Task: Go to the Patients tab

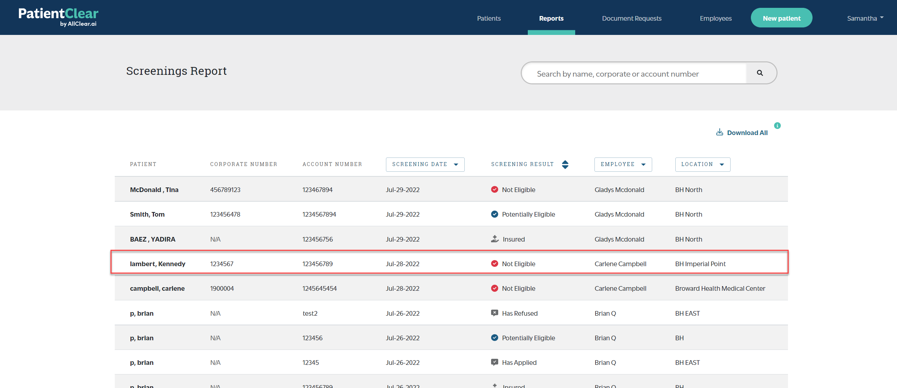Action: [x=489, y=18]
